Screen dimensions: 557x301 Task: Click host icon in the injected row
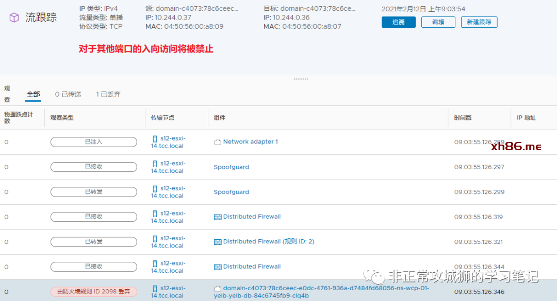coord(155,138)
